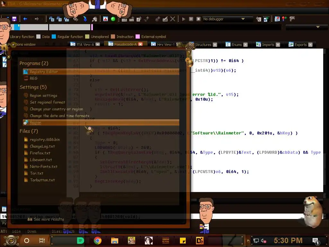Viewport: 329px width, 247px height.
Task: Switch to the Exports tab
Action: (300, 44)
